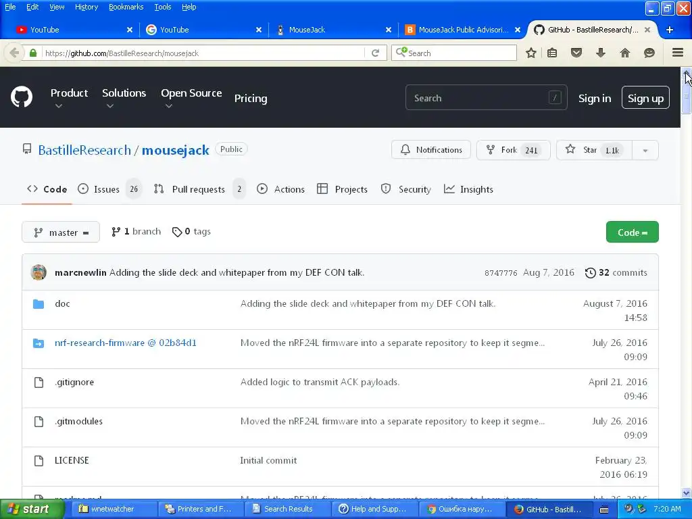Open the master branch selector dropdown
Viewport: 692px width, 519px height.
point(61,232)
